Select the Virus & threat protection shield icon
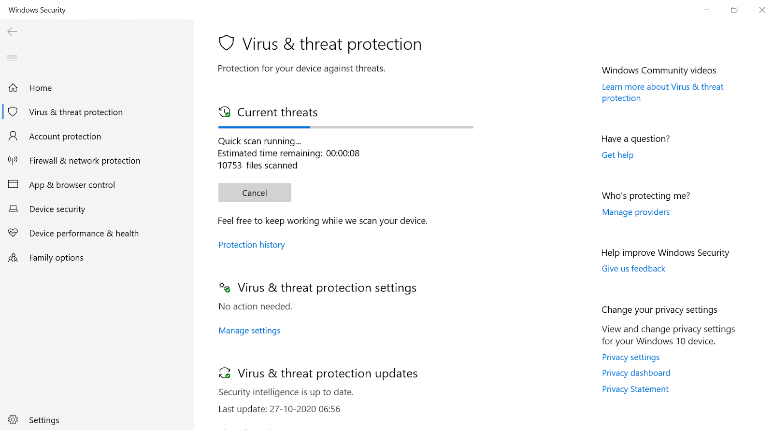The width and height of the screenshot is (773, 430). tap(13, 111)
